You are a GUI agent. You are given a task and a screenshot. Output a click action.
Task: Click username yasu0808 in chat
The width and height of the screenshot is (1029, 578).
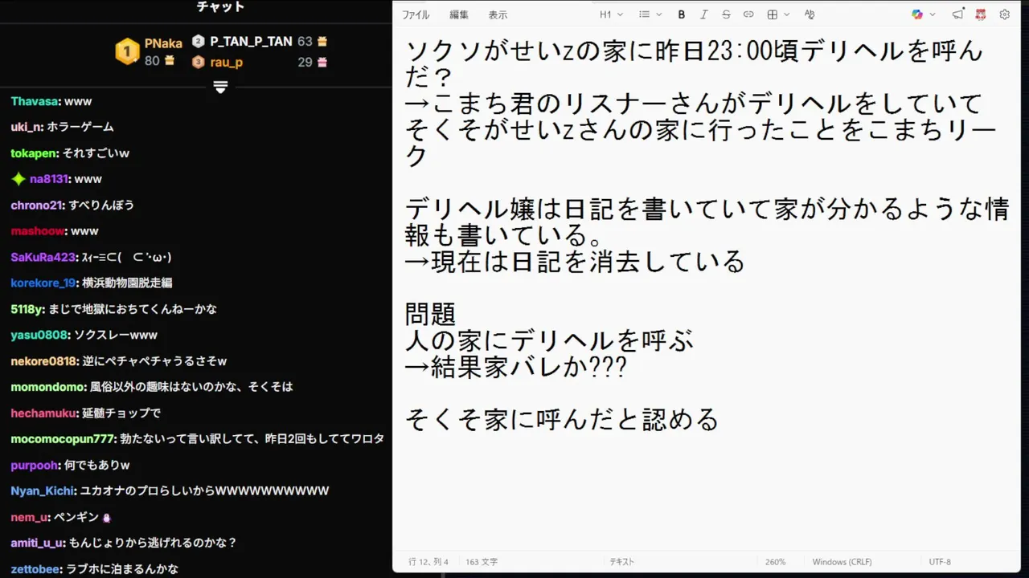click(x=39, y=336)
